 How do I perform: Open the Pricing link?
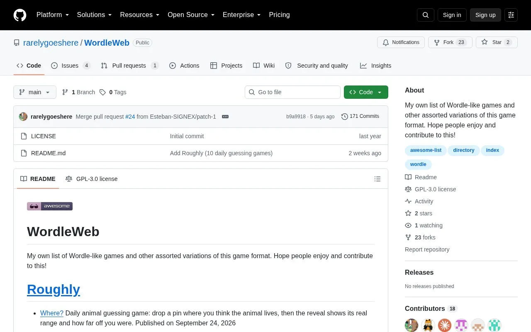click(x=279, y=15)
